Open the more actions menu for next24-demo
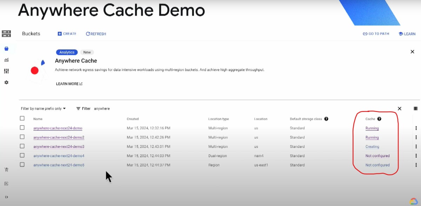 (x=416, y=128)
